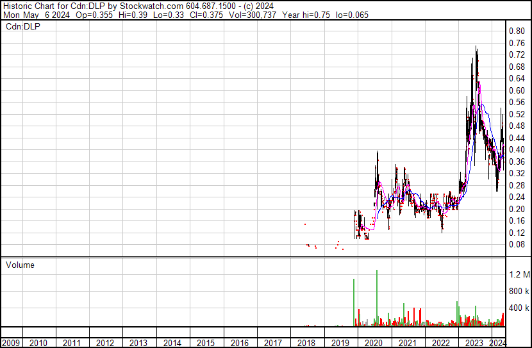532x348 pixels.
Task: Click the 400 k volume axis label
Action: [519, 308]
